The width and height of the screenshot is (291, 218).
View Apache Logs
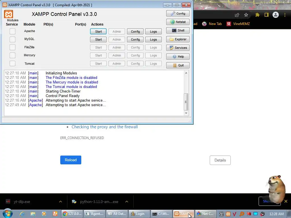click(x=153, y=32)
